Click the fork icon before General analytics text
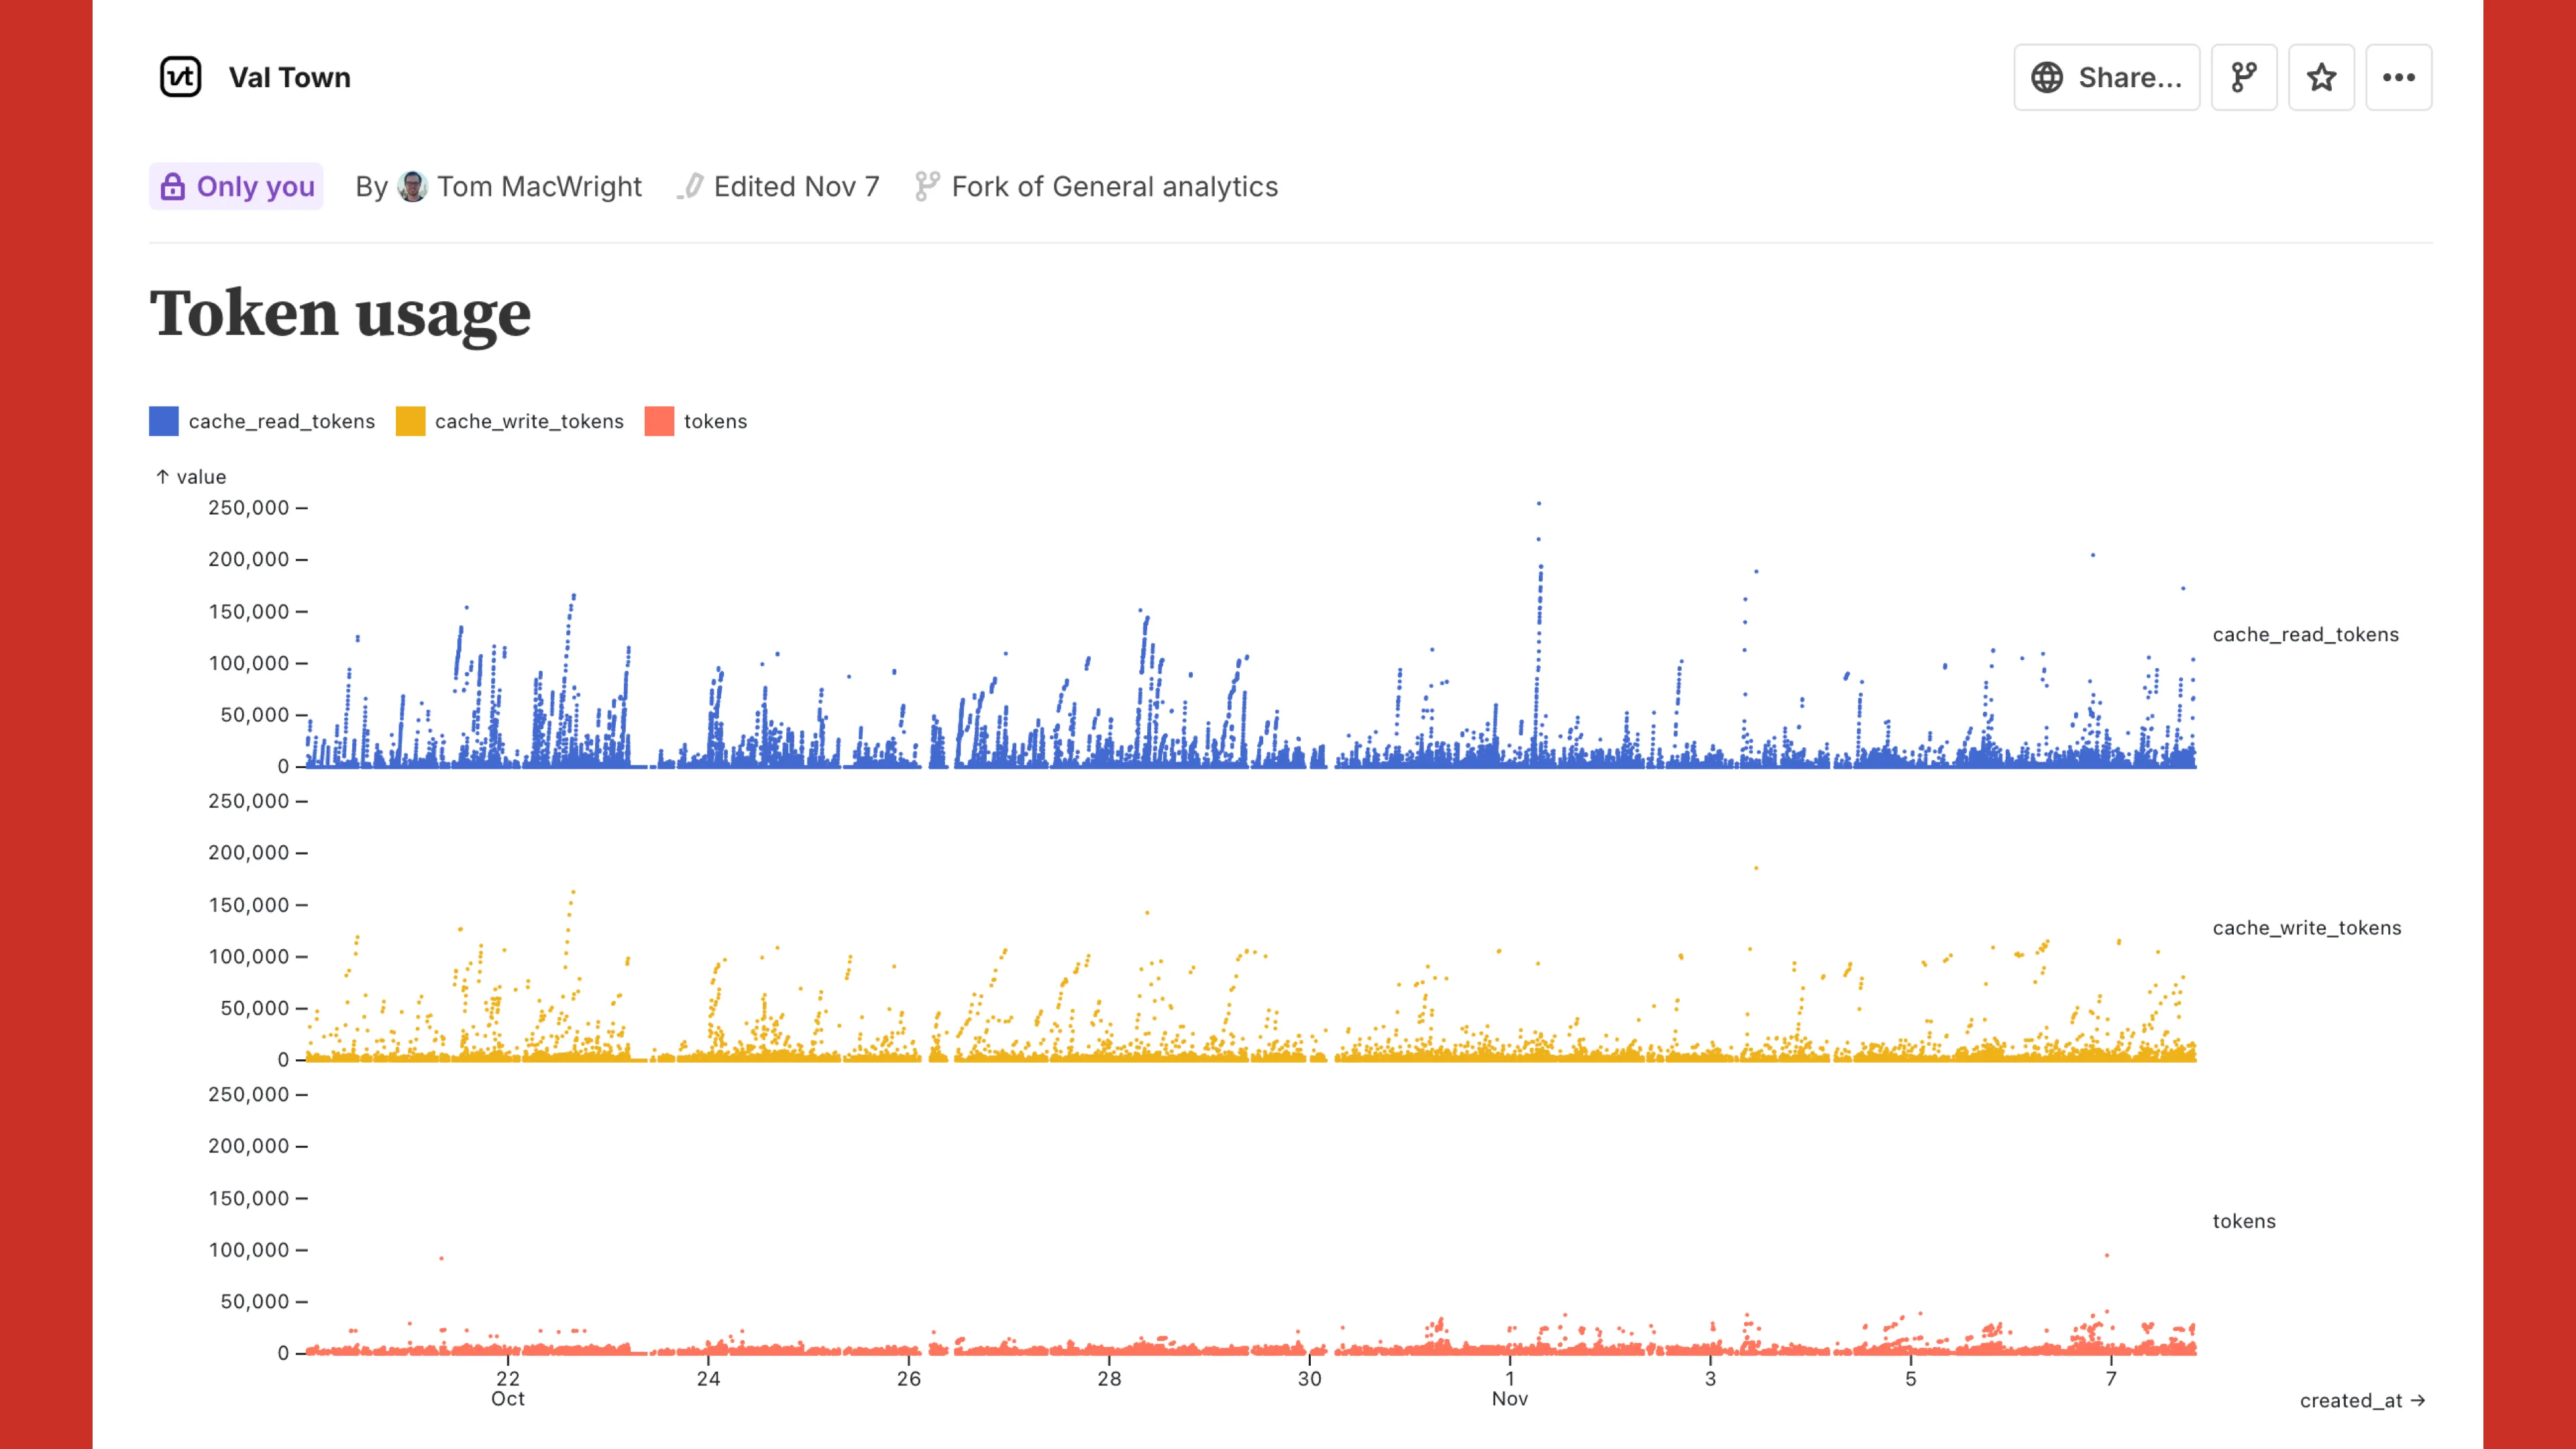The height and width of the screenshot is (1449, 2576). click(x=927, y=186)
